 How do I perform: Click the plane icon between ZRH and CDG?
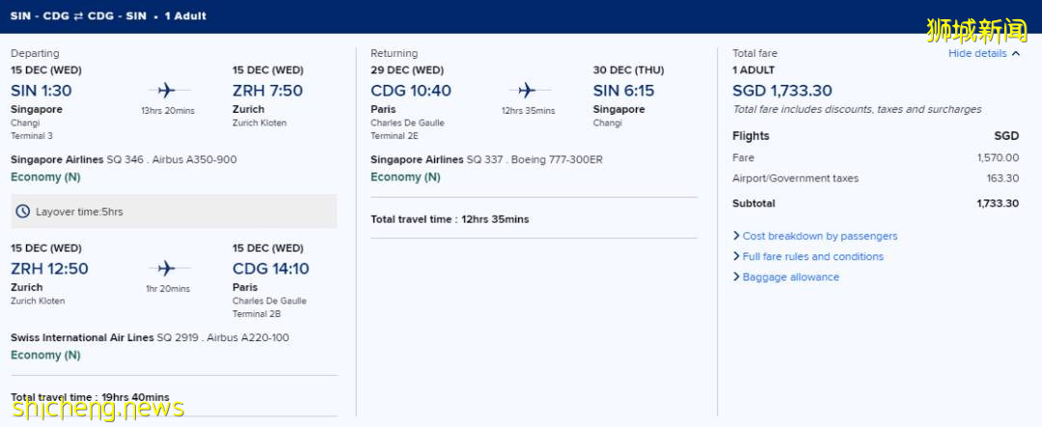(x=166, y=268)
